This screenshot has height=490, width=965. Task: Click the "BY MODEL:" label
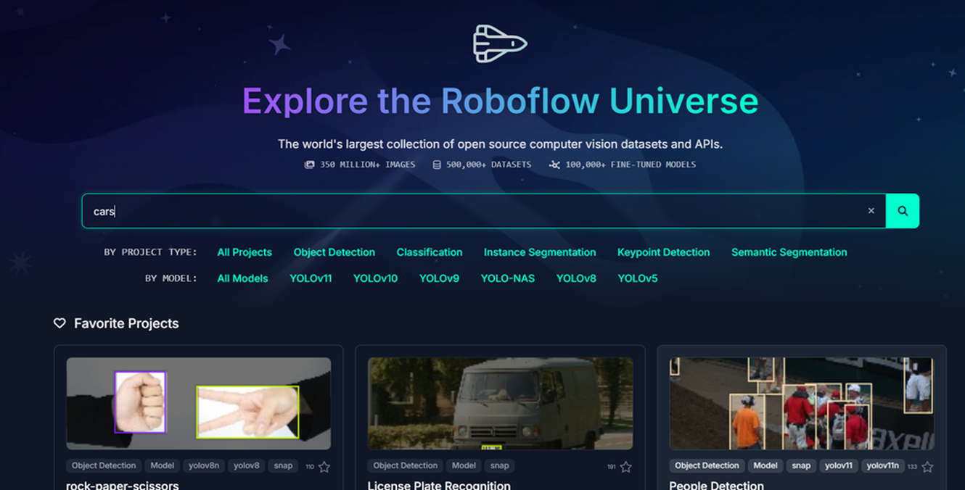point(171,278)
